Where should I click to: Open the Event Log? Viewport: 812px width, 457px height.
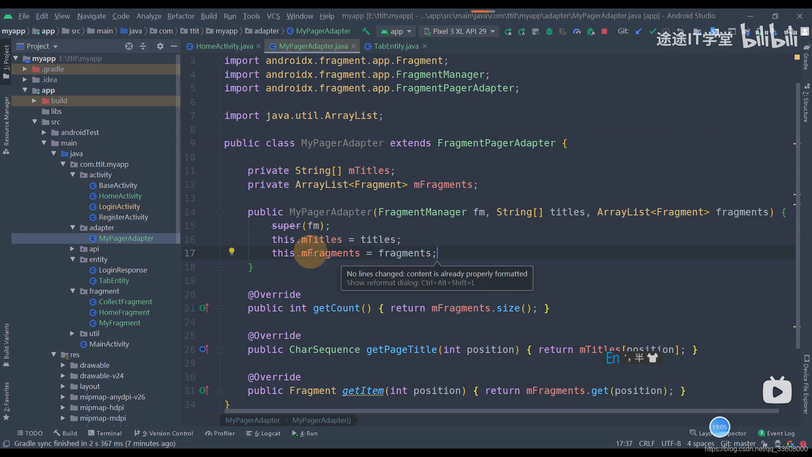click(x=776, y=433)
